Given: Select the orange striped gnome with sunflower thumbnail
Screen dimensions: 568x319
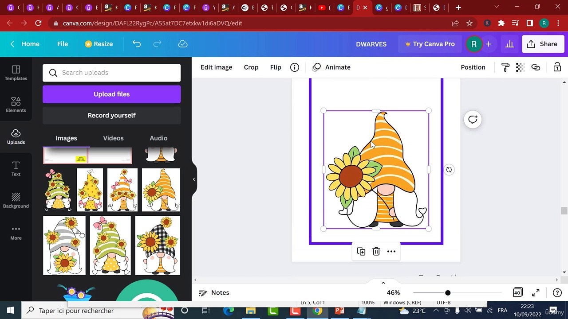Looking at the screenshot, I should click(161, 190).
